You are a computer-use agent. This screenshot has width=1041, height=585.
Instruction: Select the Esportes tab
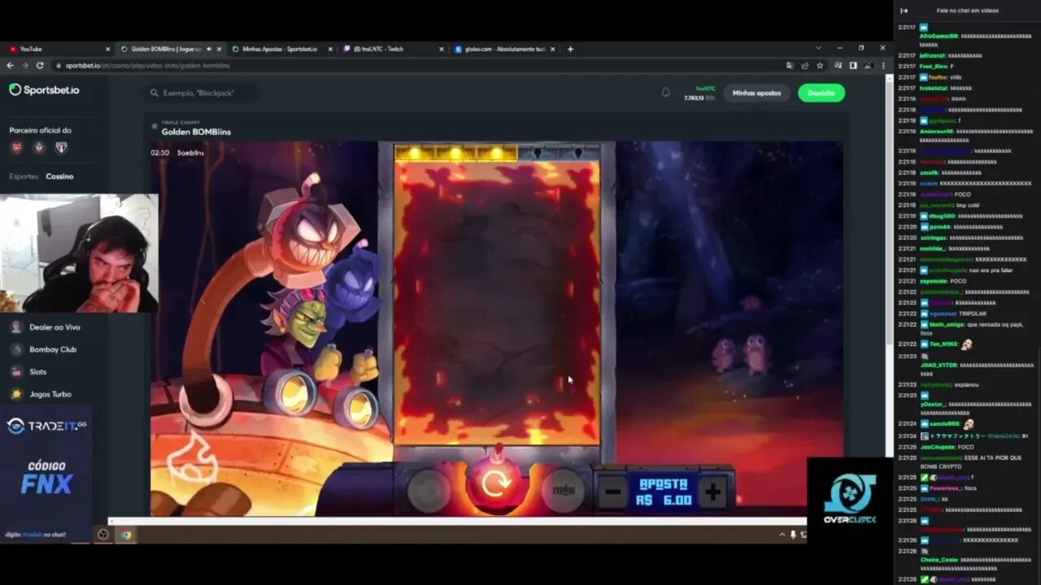coord(24,176)
